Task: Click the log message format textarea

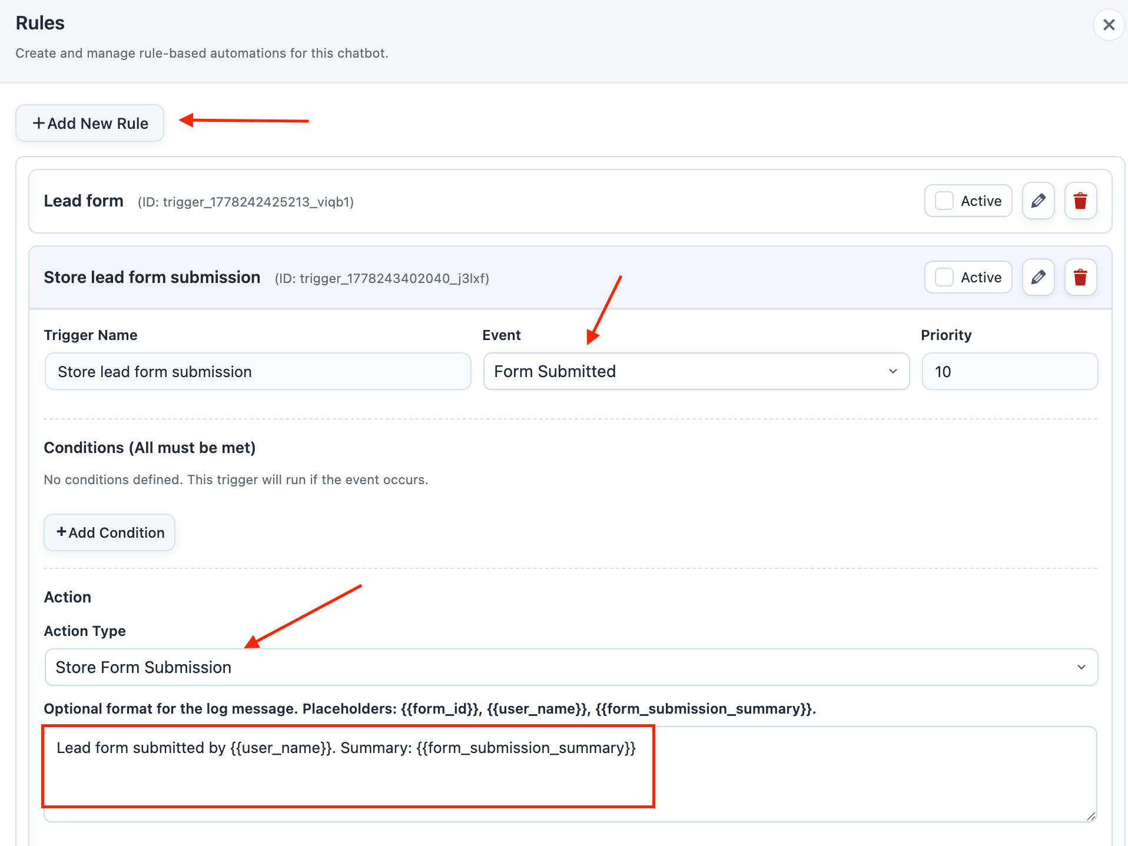Action: tap(571, 774)
